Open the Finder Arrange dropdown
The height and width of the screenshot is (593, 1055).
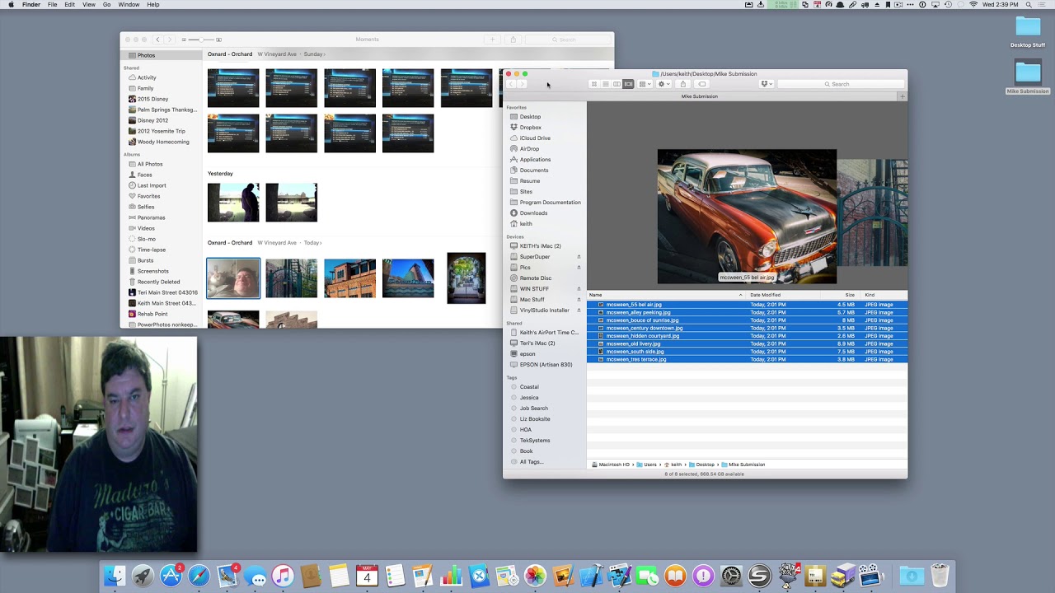[x=645, y=84]
